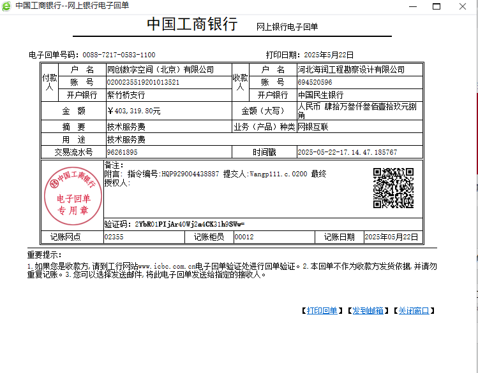Select transaction serial number 96261895
Screen dimensions: 478x373
click(123, 152)
